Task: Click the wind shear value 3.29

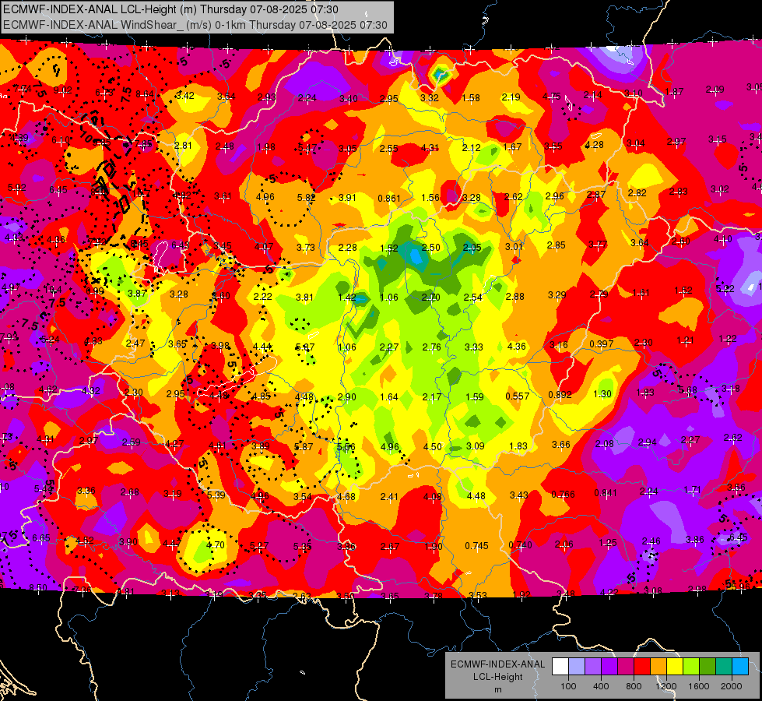Action: (x=557, y=294)
